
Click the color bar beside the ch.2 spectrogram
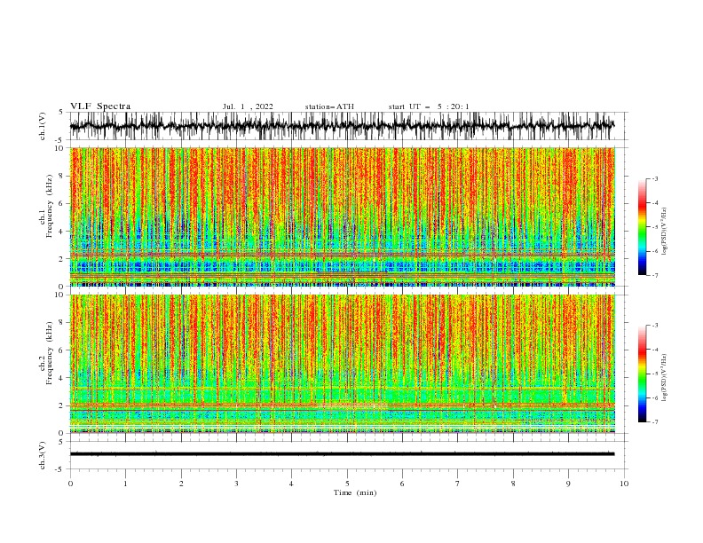click(643, 374)
